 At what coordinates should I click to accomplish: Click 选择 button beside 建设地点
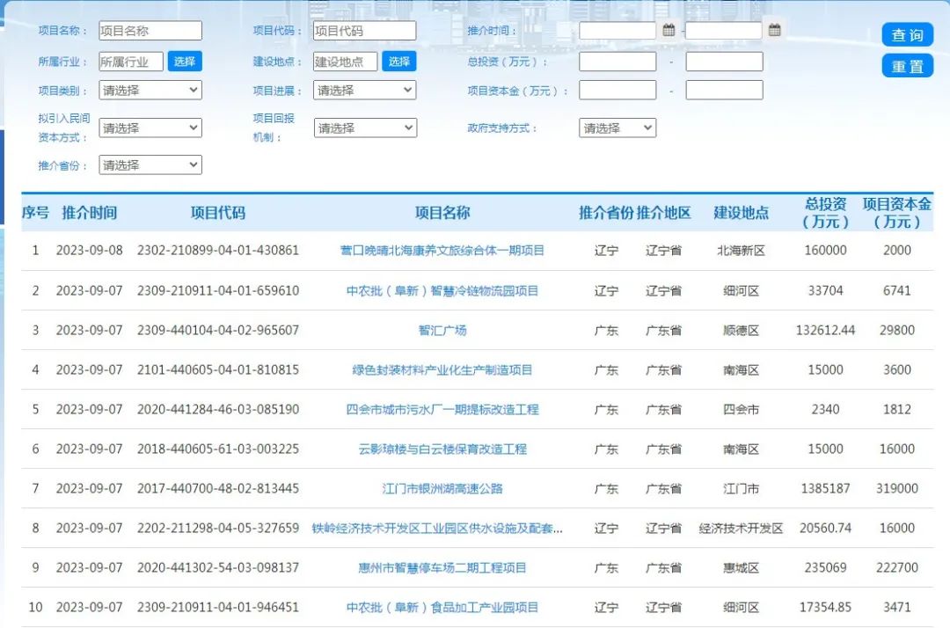click(399, 62)
